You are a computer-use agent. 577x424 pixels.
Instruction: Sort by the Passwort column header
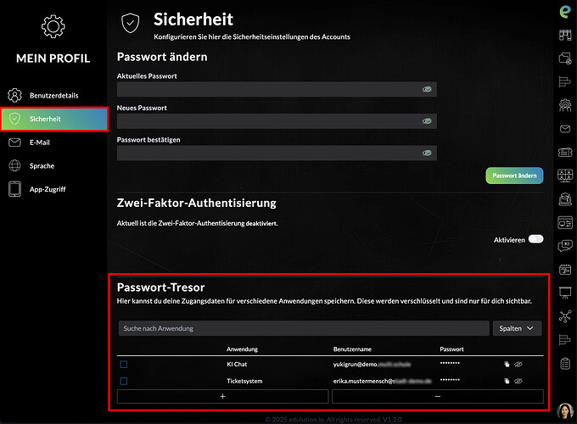452,349
